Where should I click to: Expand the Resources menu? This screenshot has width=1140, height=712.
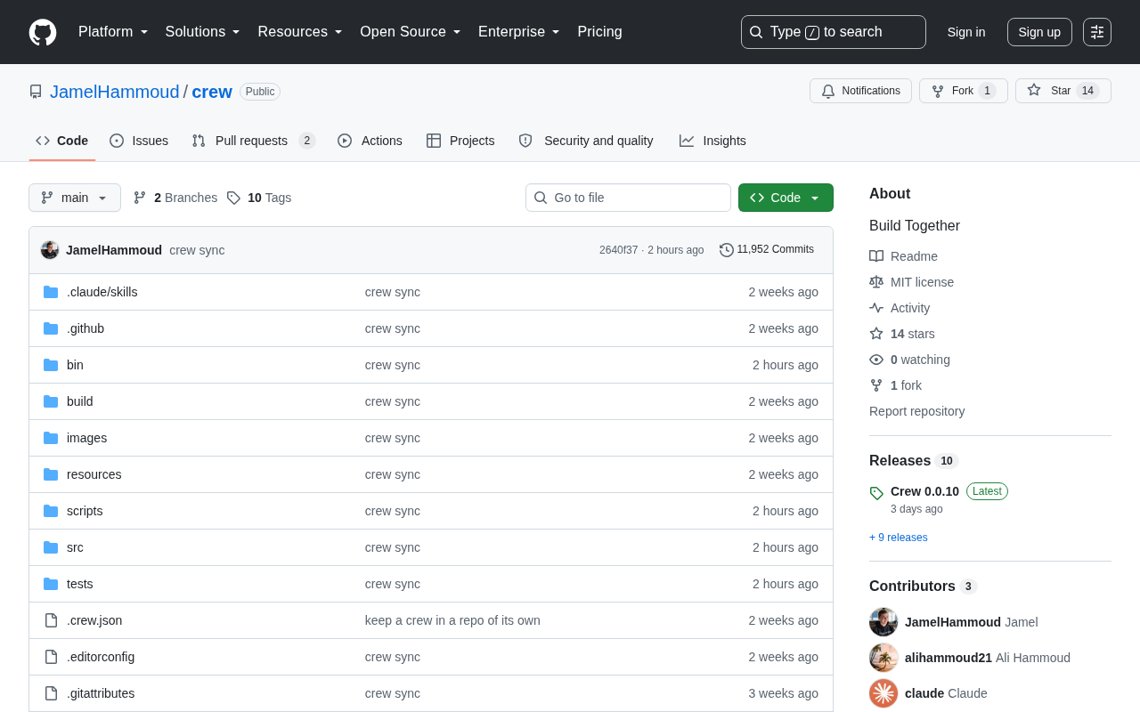[300, 32]
